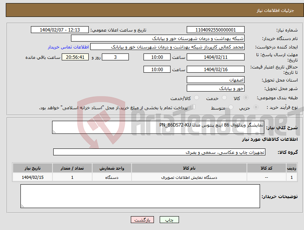The height and width of the screenshot is (230, 304).
Task: Click the quantity cell showing 1
Action: 72,177
